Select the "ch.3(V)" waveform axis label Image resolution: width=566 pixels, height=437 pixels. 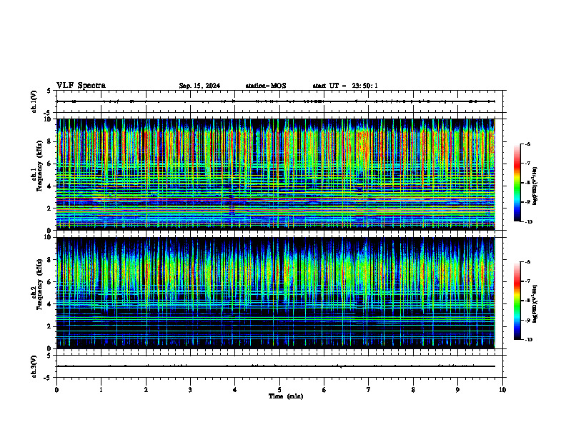[34, 366]
